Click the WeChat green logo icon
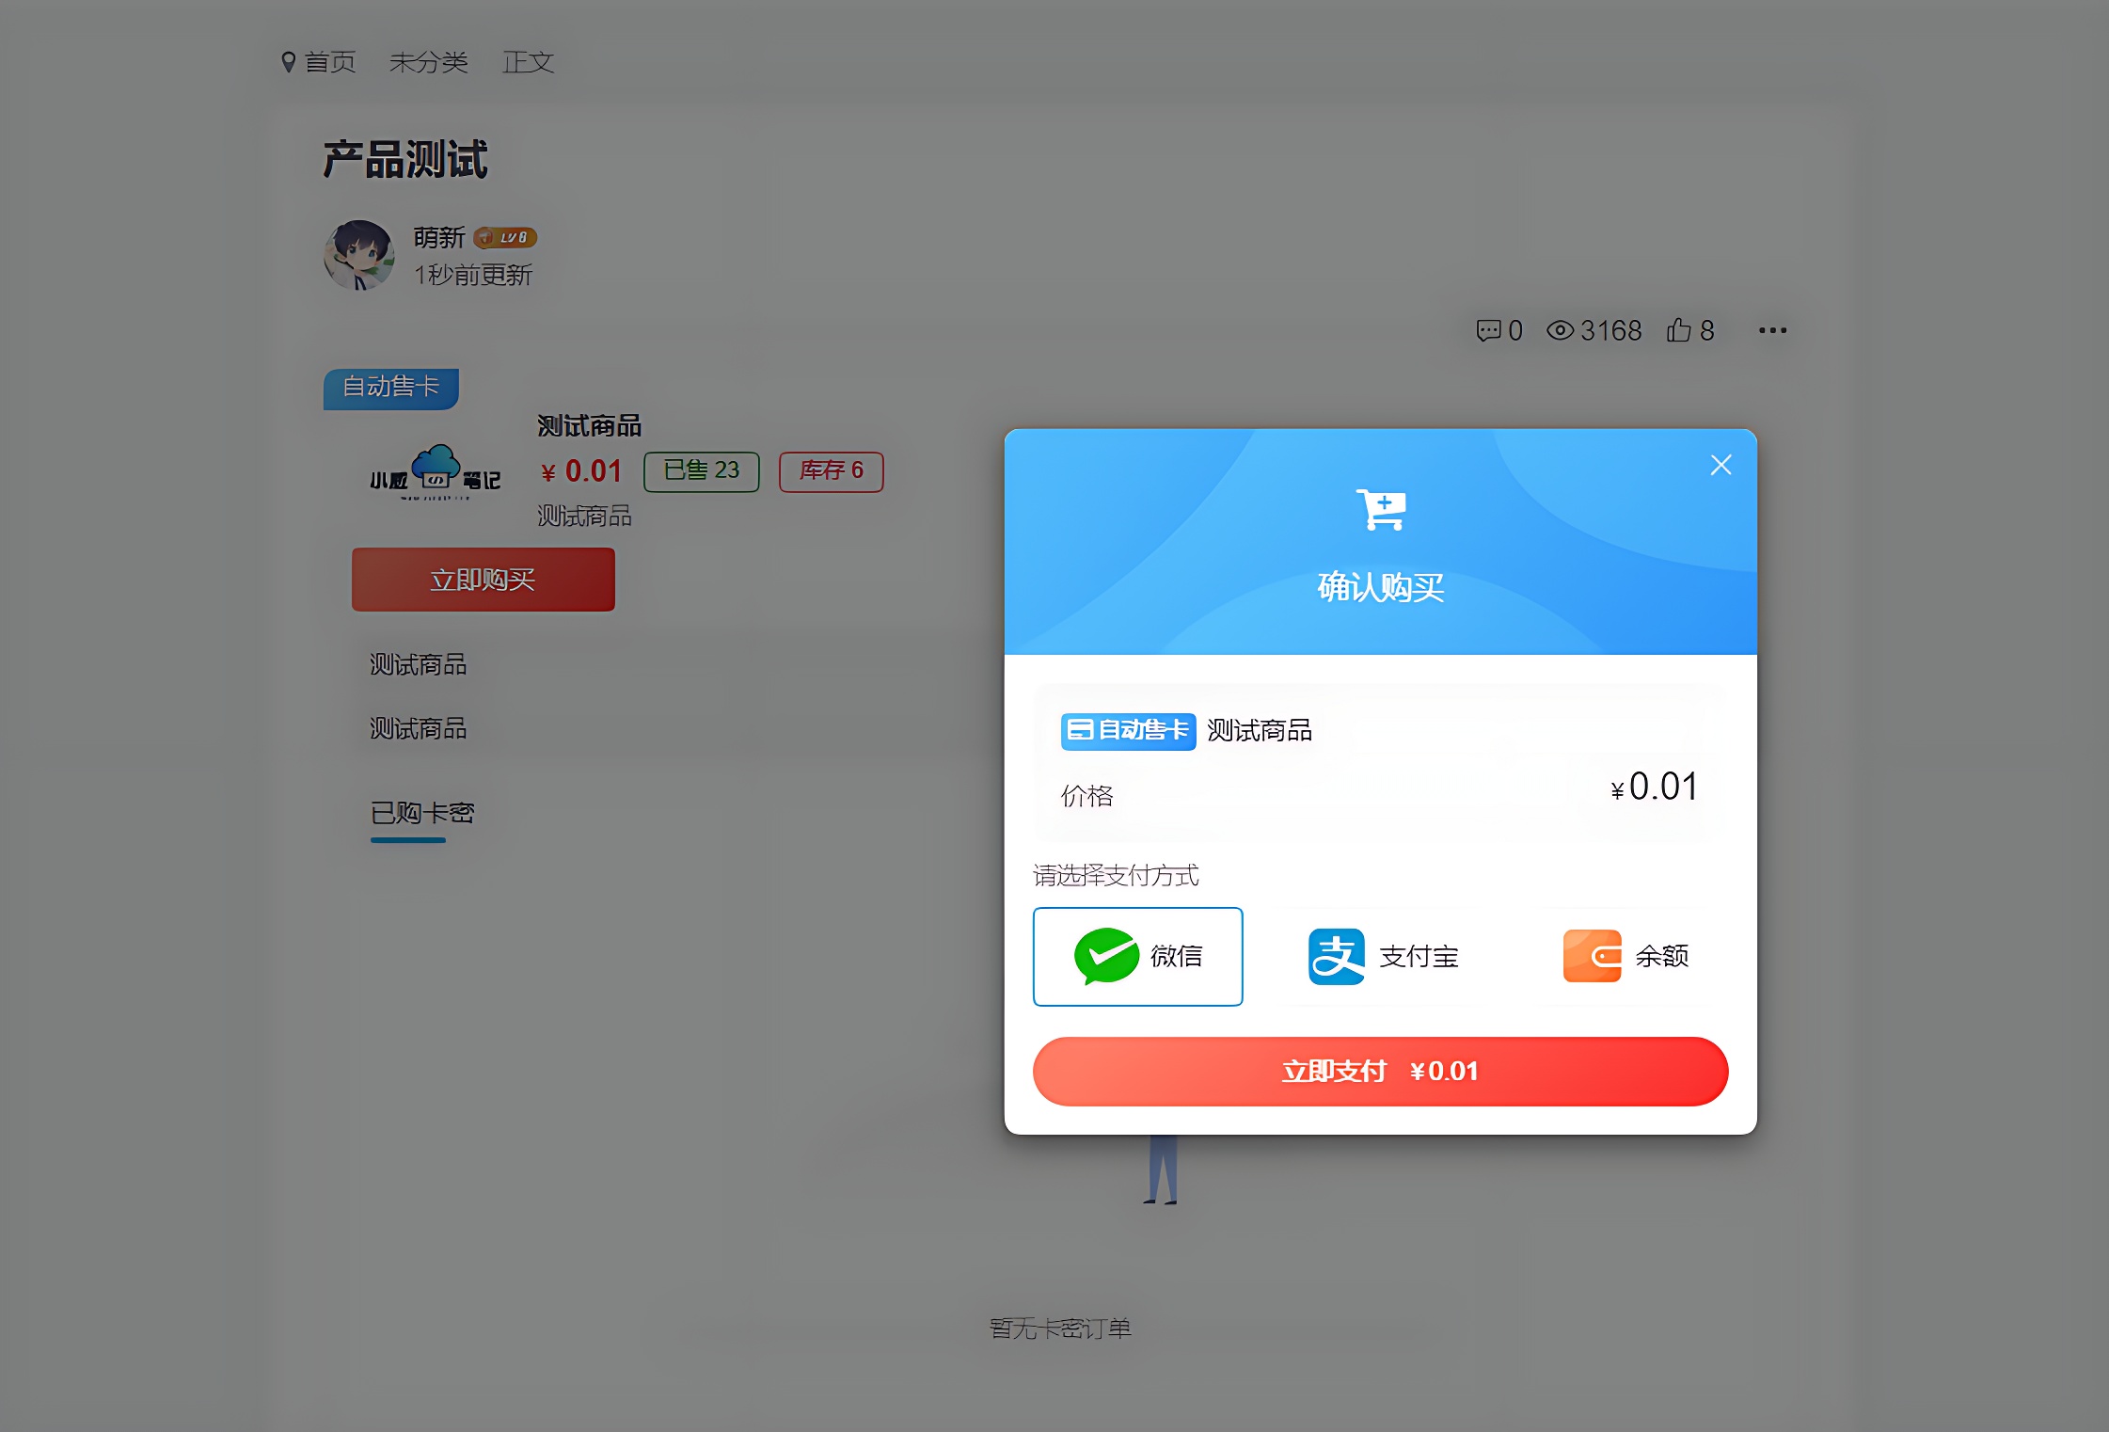Screen dimensions: 2109x1432 pos(1106,956)
